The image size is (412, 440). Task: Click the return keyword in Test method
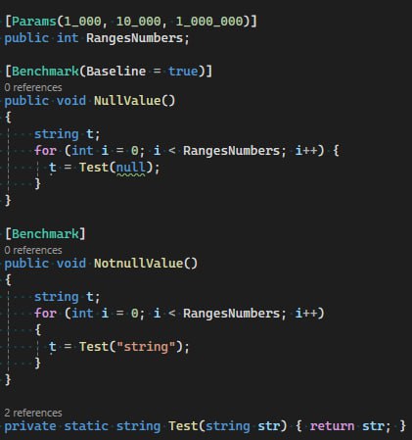pos(332,426)
